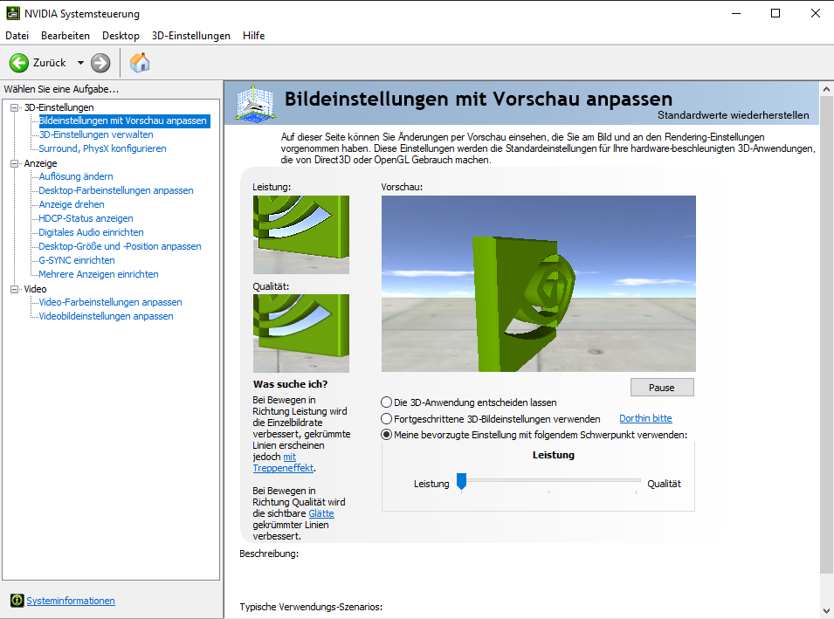This screenshot has width=834, height=619.
Task: Open the Desktop menu
Action: coord(121,36)
